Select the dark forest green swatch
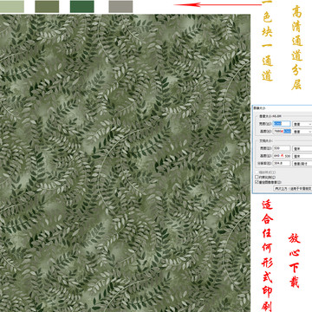The width and height of the screenshot is (312, 312). pos(82,7)
